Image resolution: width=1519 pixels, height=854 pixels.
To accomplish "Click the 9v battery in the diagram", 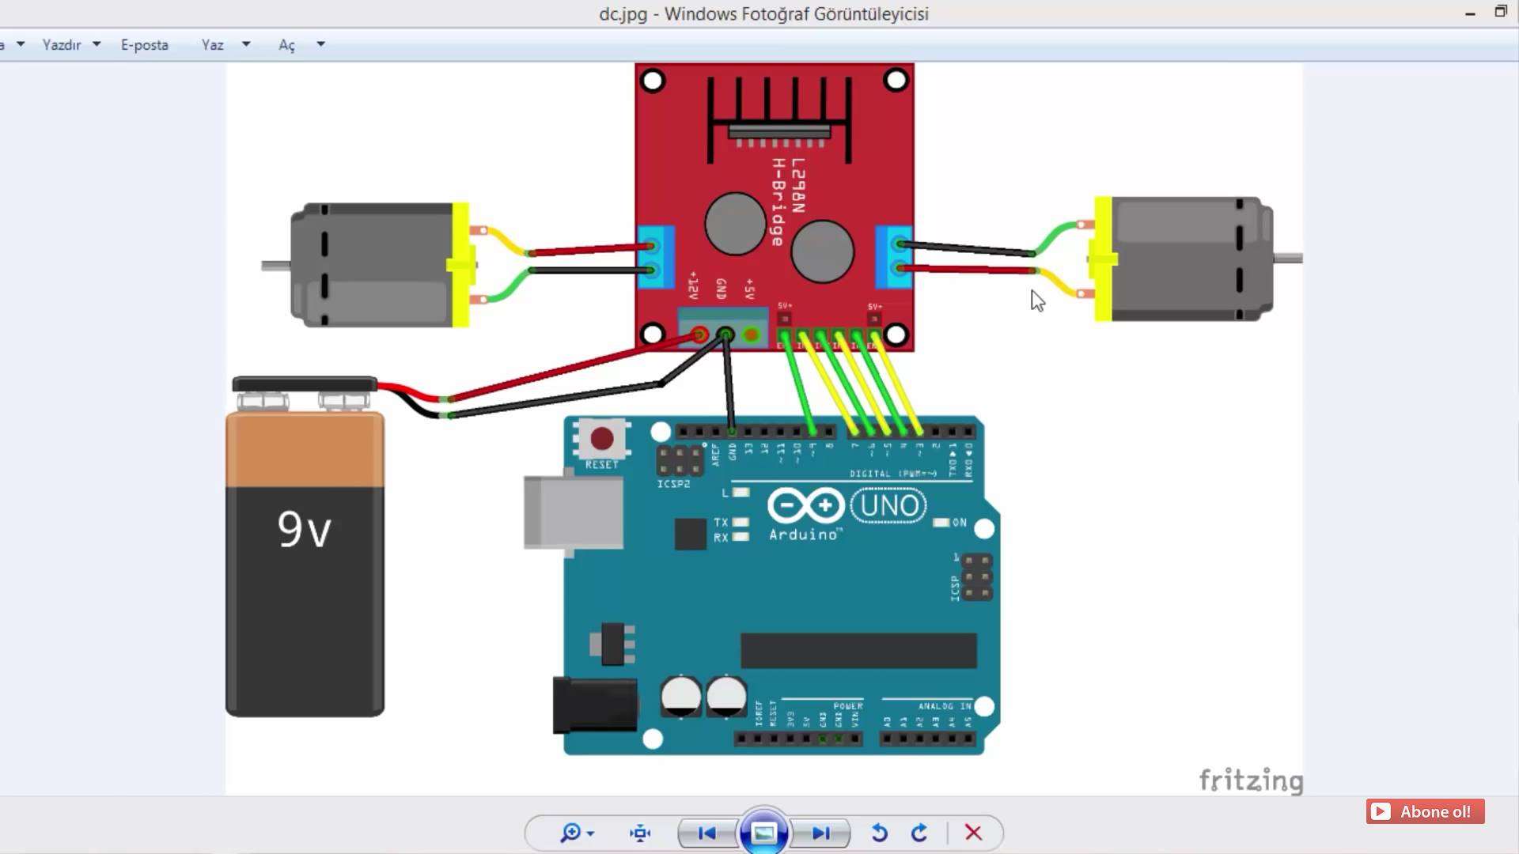I will 305,547.
